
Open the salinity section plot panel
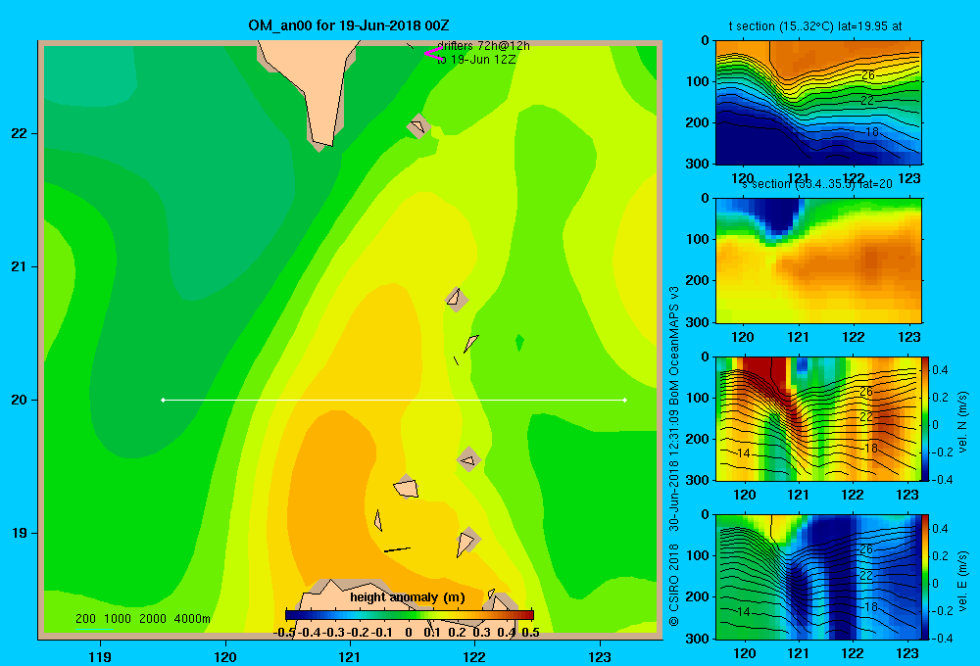click(818, 261)
